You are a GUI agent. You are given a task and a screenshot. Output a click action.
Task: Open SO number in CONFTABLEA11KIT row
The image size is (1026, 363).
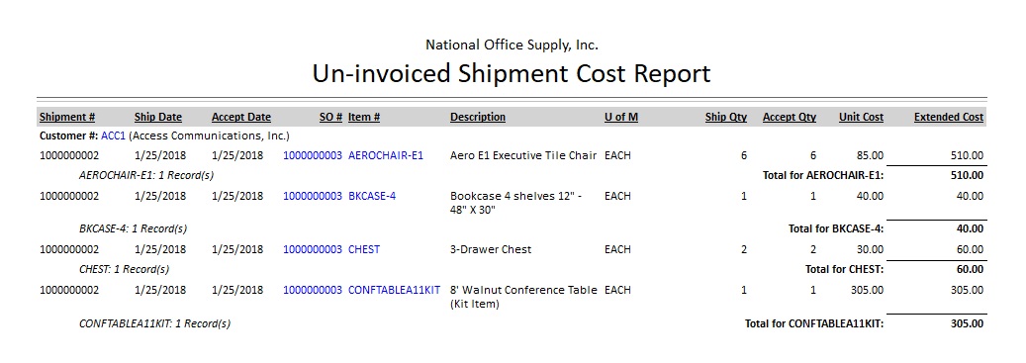[x=312, y=290]
